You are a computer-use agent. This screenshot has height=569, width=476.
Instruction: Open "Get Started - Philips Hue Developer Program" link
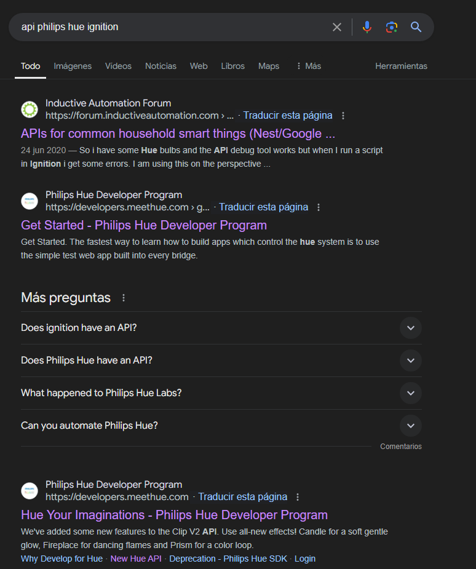pos(144,225)
